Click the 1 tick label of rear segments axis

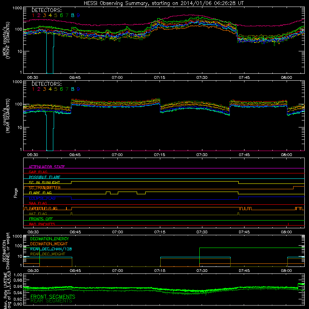point(21,149)
